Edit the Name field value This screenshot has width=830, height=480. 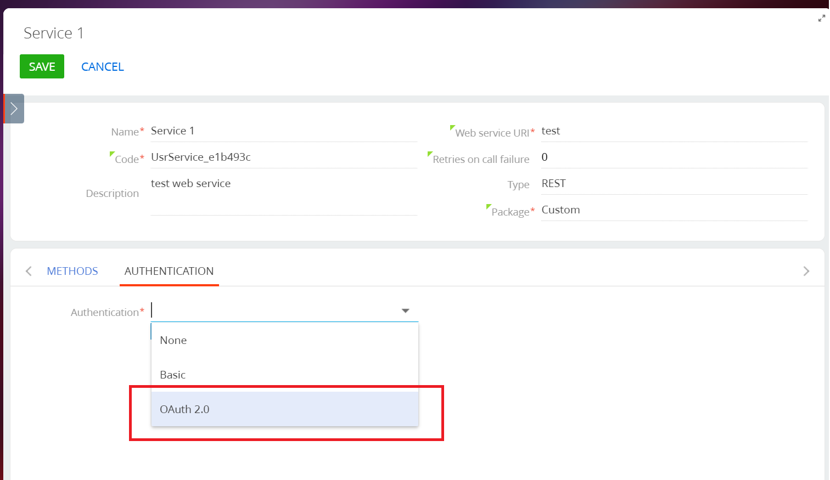[x=283, y=131]
